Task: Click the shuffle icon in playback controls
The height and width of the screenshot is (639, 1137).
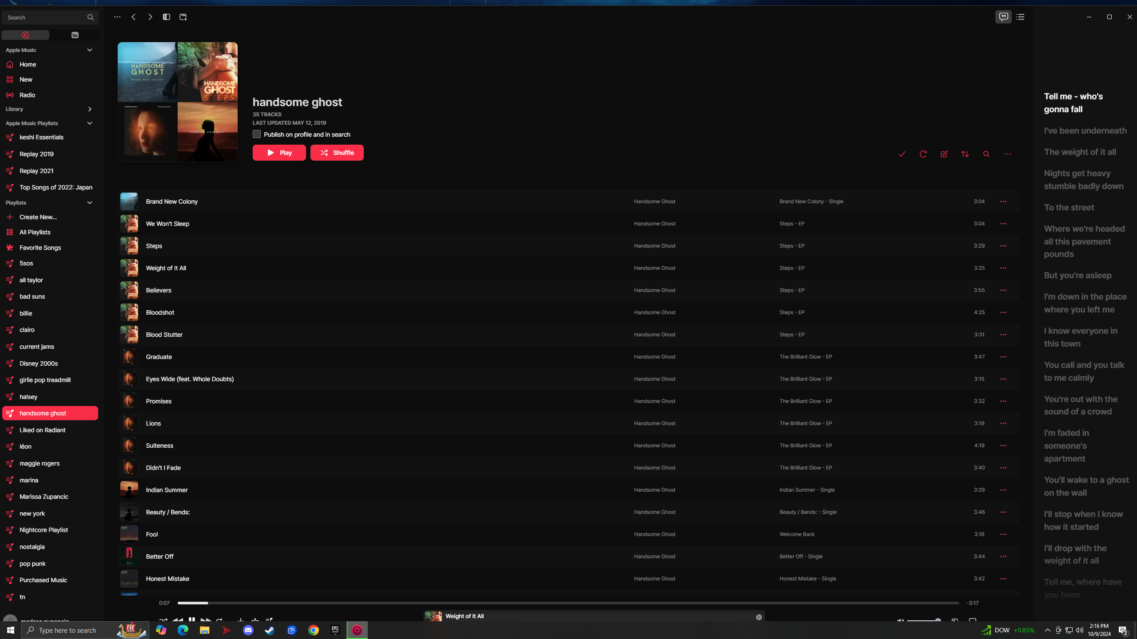Action: (163, 619)
